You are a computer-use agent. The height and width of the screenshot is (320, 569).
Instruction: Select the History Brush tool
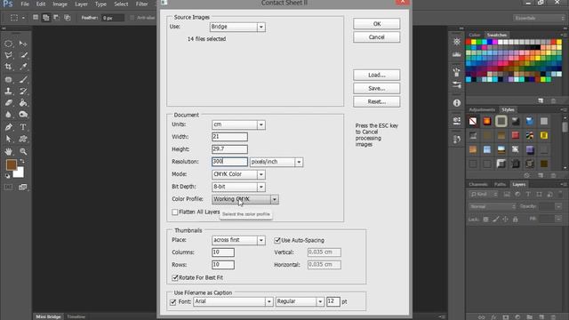[x=23, y=91]
